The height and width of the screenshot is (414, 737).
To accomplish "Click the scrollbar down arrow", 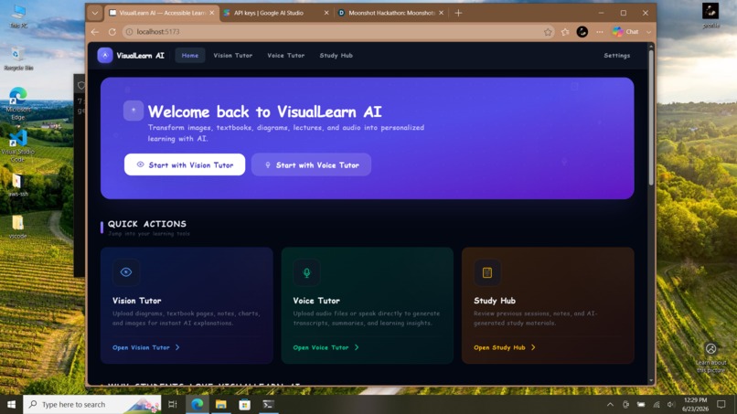I will (x=651, y=380).
